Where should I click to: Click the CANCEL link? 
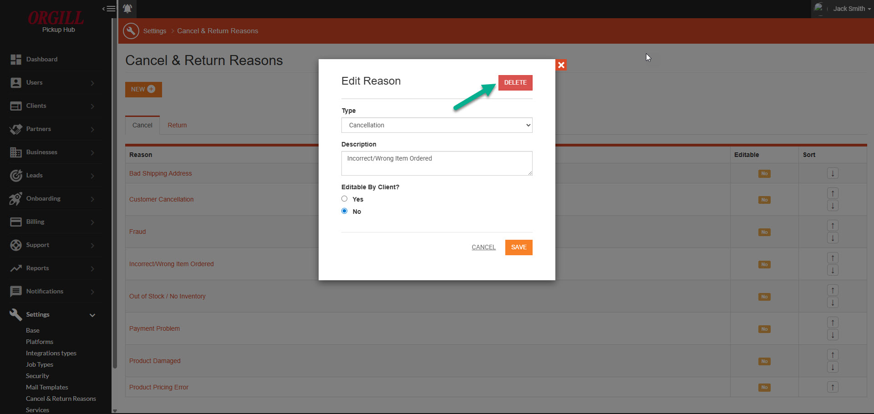pyautogui.click(x=483, y=247)
